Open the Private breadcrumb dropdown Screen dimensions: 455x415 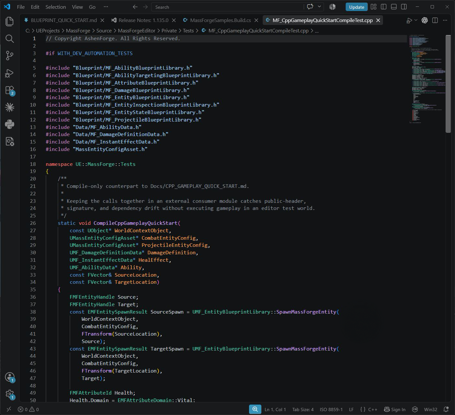click(169, 31)
